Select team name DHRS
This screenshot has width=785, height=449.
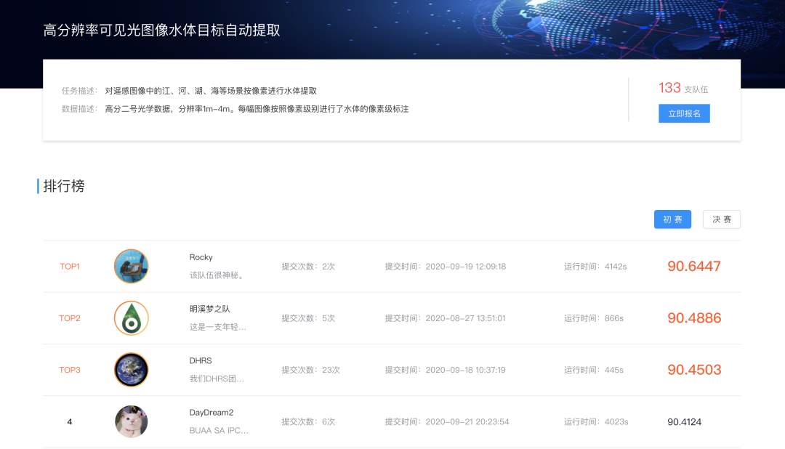coord(201,360)
